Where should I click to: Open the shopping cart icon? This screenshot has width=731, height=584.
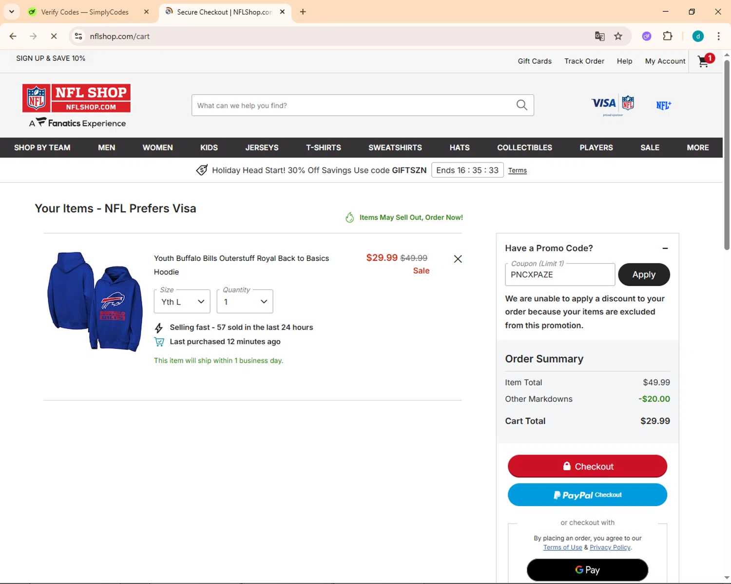[x=705, y=61]
